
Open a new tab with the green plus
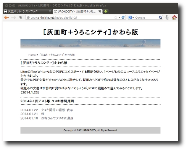tap(106, 11)
